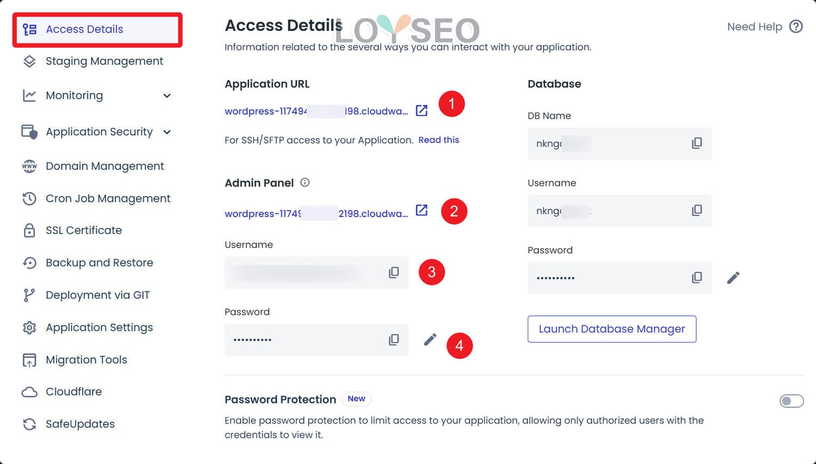Expand the Application Security chevron
The width and height of the screenshot is (816, 464).
pos(167,132)
